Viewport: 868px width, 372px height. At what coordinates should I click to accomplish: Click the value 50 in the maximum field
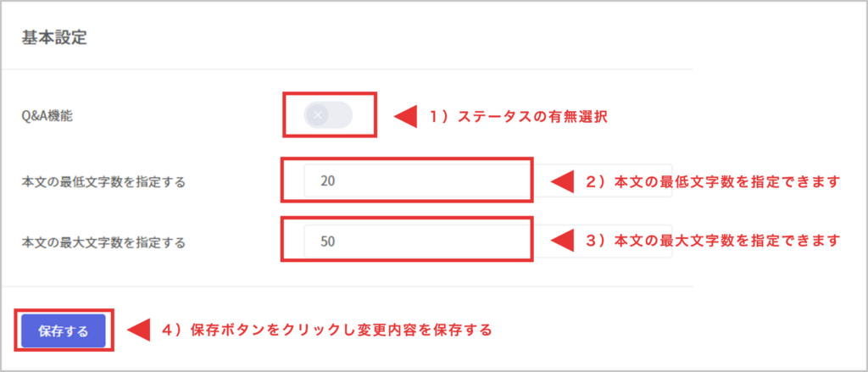[329, 242]
